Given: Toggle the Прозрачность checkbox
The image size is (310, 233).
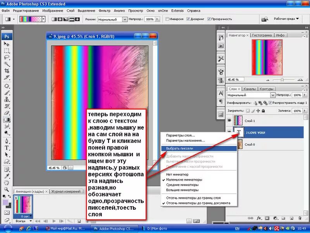Looking at the screenshot, I should pyautogui.click(x=209, y=19).
